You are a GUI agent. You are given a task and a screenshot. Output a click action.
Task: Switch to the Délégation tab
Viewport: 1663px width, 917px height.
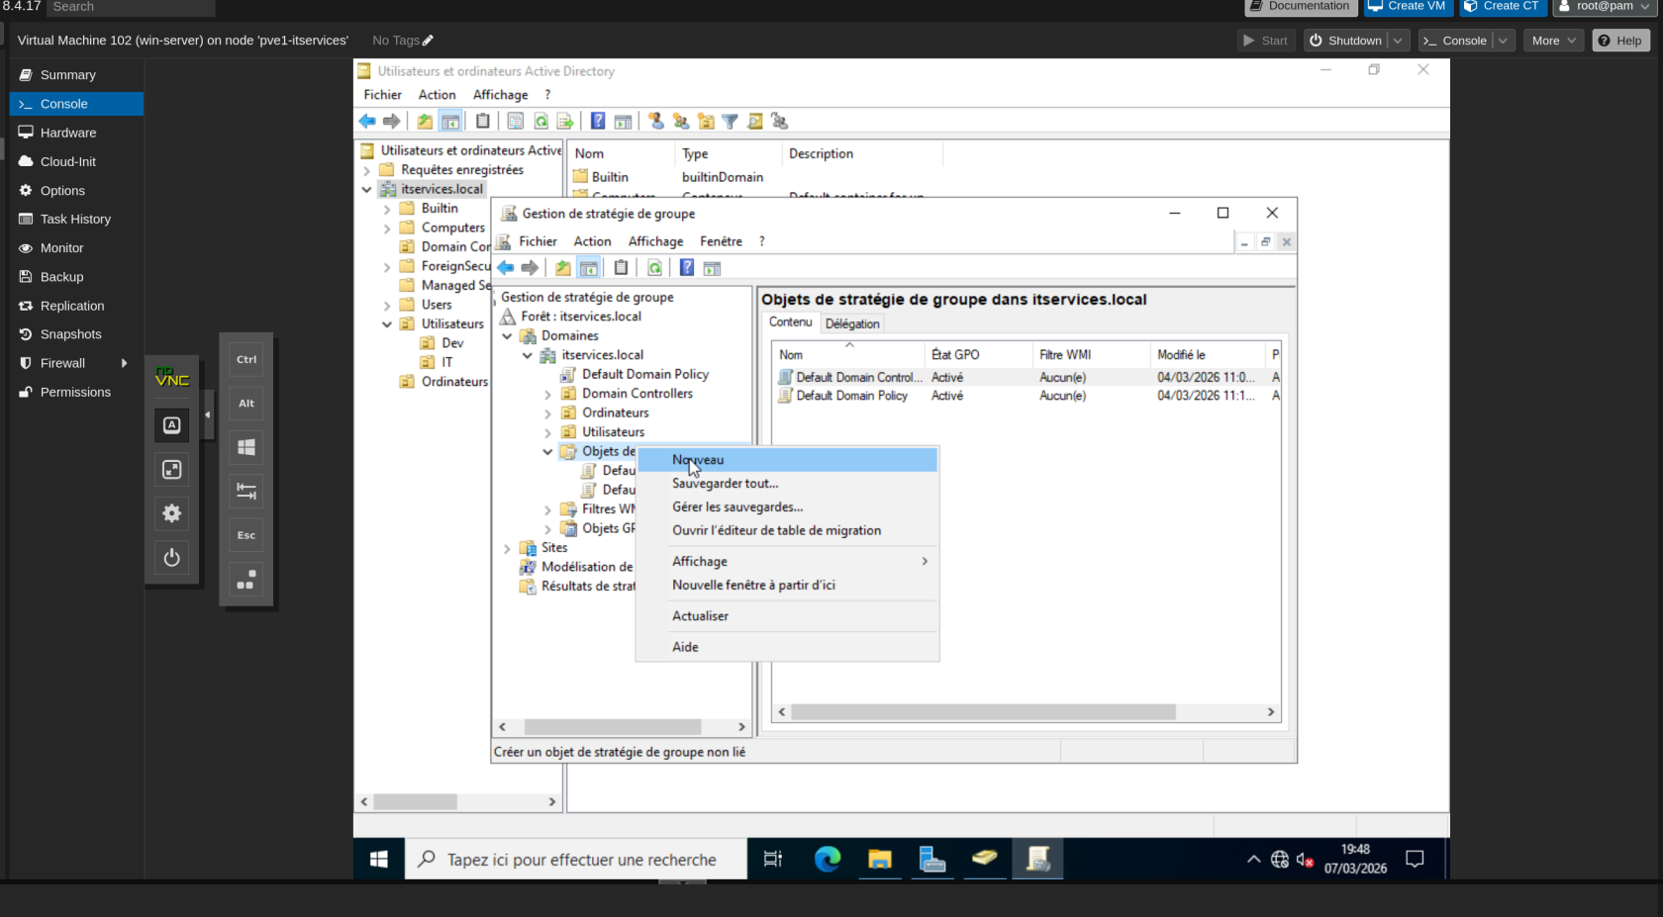click(x=851, y=323)
